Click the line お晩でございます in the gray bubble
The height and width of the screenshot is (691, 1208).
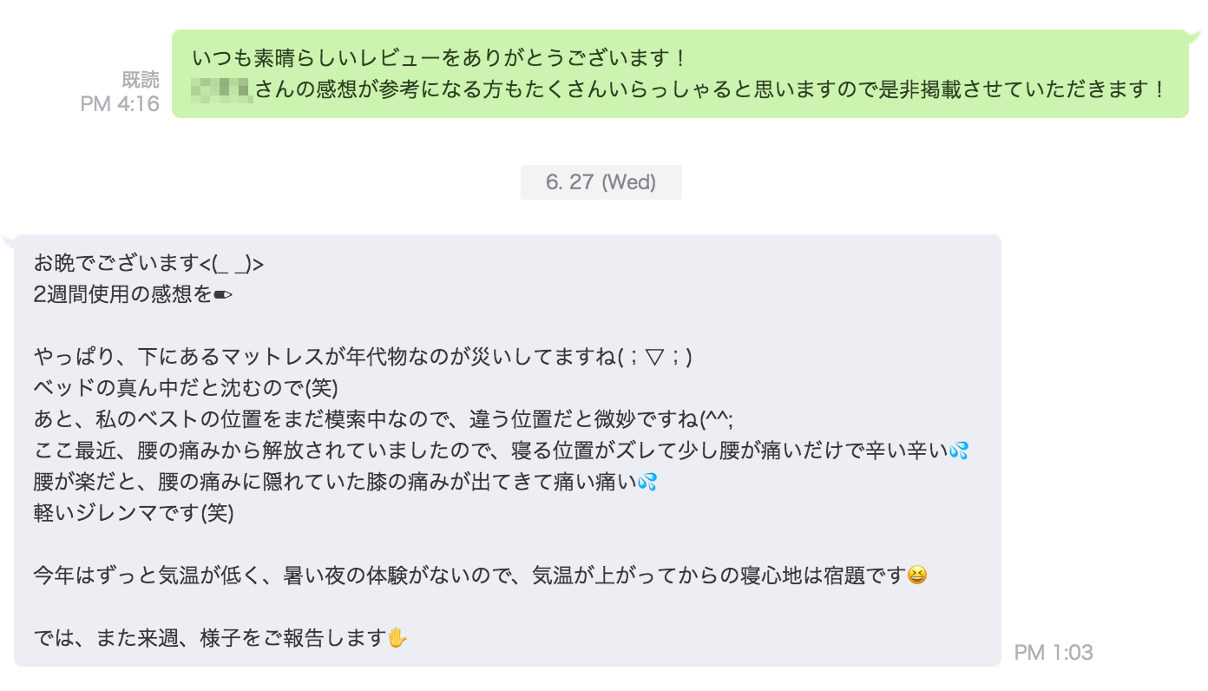click(148, 264)
